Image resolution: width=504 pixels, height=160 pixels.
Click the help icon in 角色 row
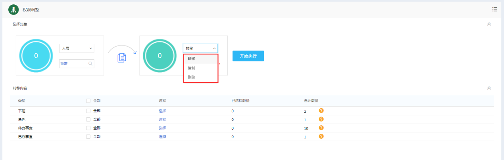pos(321,119)
